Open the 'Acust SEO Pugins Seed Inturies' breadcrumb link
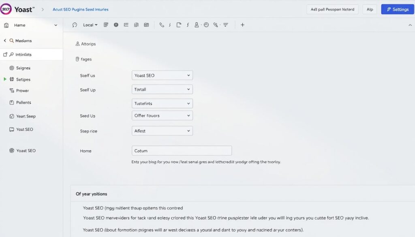 [x=81, y=9]
